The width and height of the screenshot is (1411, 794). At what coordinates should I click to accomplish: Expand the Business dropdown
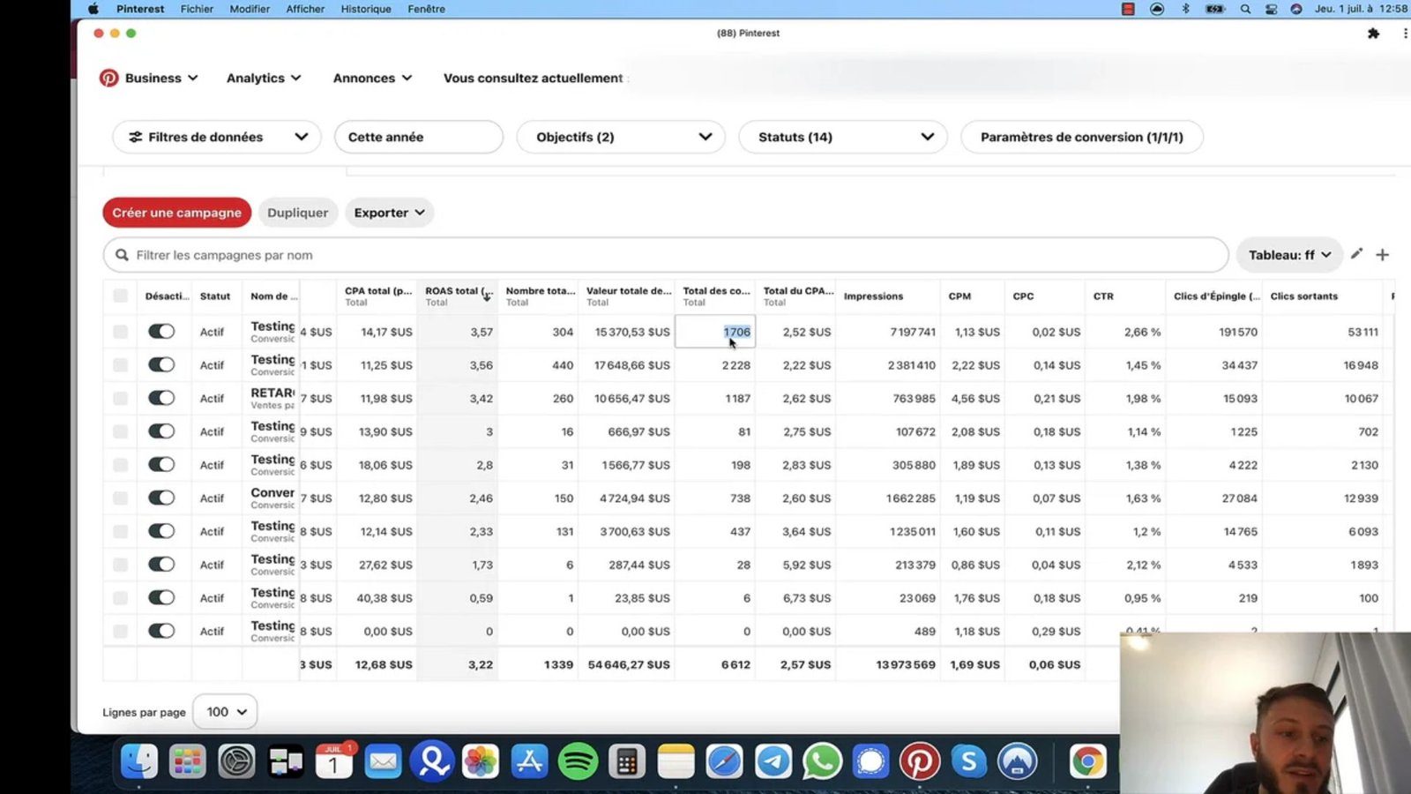(x=161, y=78)
